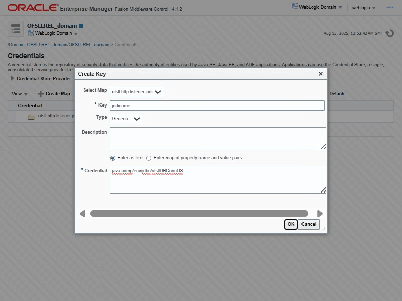Image resolution: width=402 pixels, height=301 pixels.
Task: Click the Create Key dialog title
Action: pos(92,74)
